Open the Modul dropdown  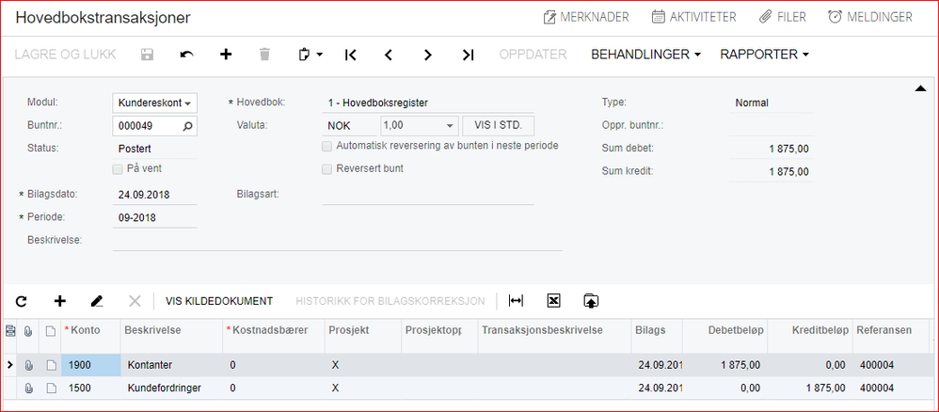pyautogui.click(x=188, y=103)
